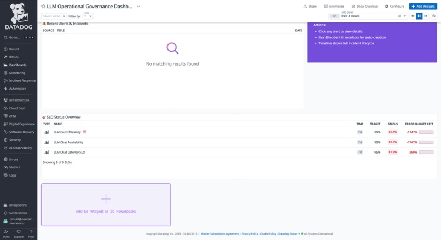The image size is (441, 240).
Task: Click the plus in the add-widget placeholder
Action: [x=106, y=199]
